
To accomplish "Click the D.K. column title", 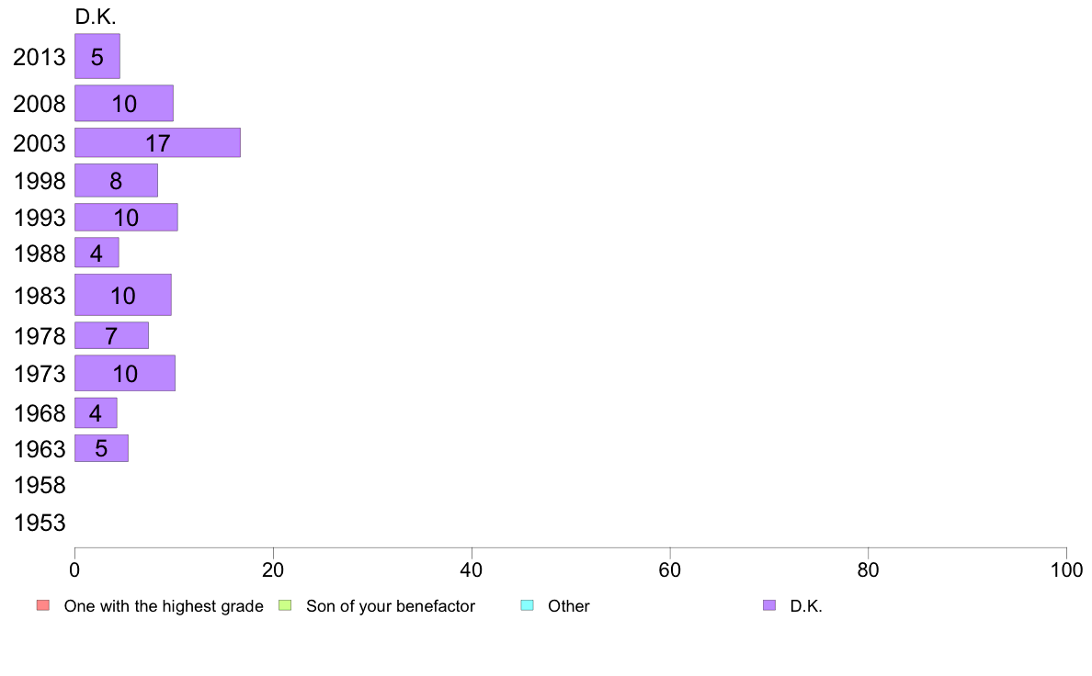I will pos(96,17).
